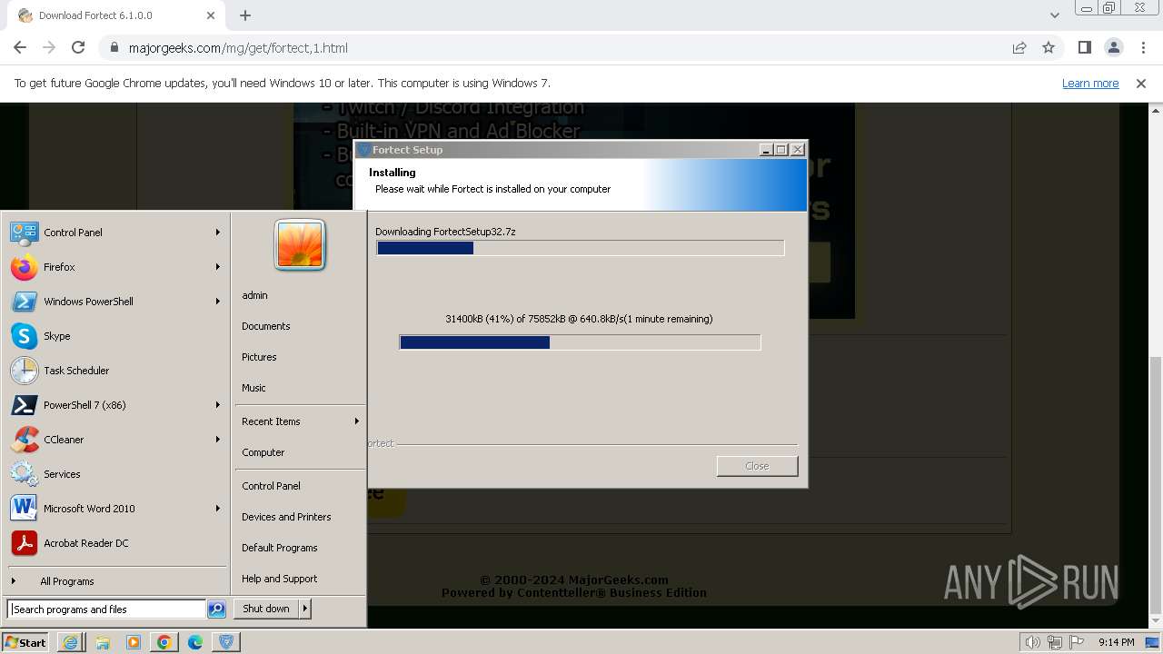
Task: Click the FortectSetup32.7z download progress bar
Action: pyautogui.click(x=580, y=248)
